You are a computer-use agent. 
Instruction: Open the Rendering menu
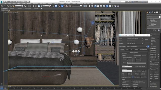(50, 3)
